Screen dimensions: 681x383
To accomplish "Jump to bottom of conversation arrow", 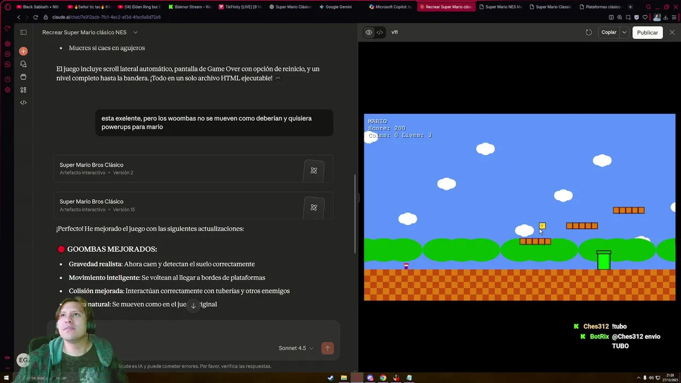I will 193,305.
